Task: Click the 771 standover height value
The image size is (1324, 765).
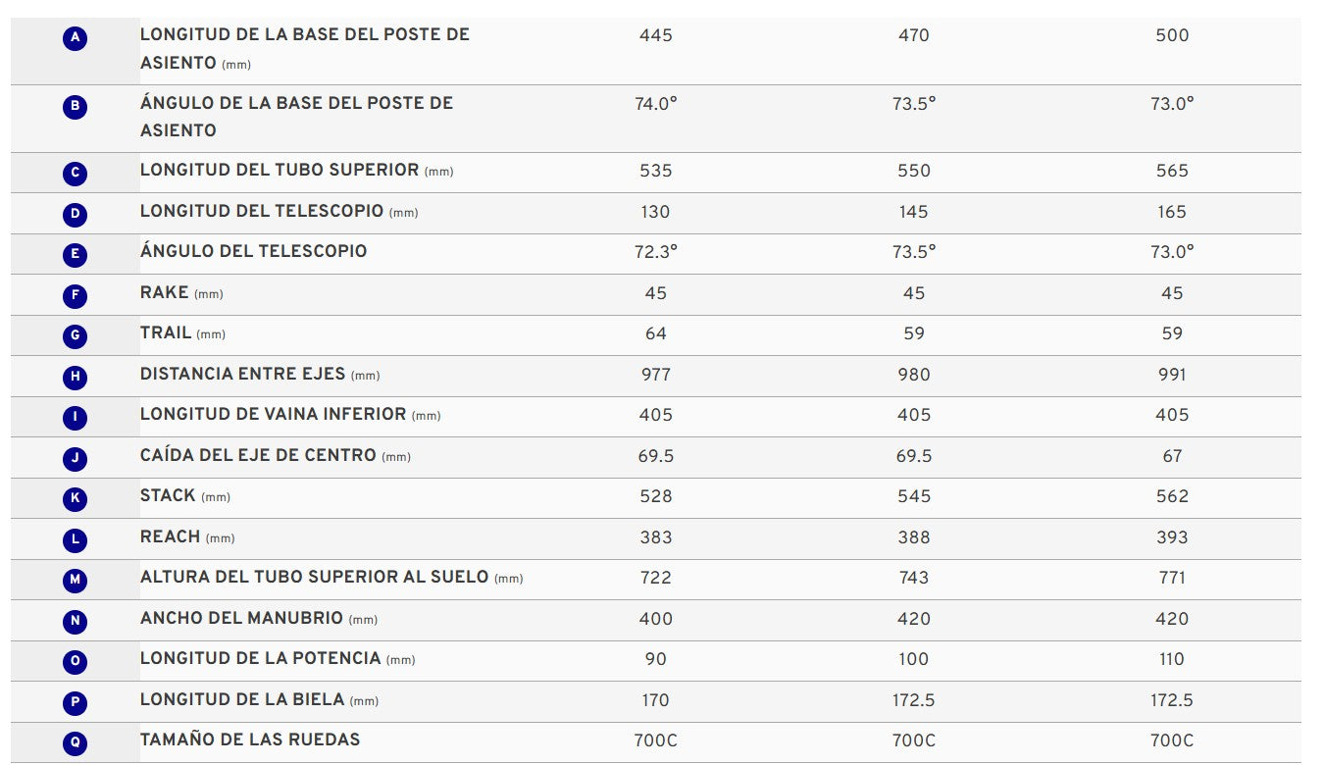Action: 1172,578
